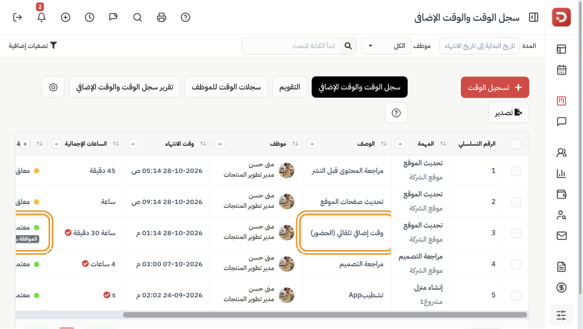Open the calendar sidebar icon
The image size is (583, 329).
pos(561,70)
